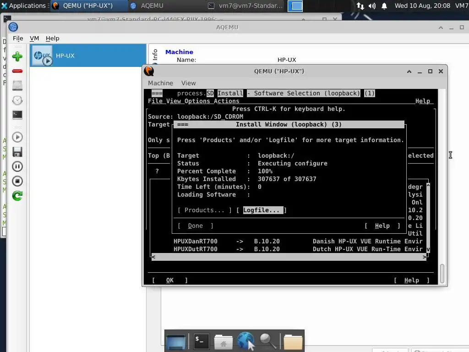The image size is (469, 352).
Task: Select the HPUXDanRT700 row in software list
Action: click(298, 241)
